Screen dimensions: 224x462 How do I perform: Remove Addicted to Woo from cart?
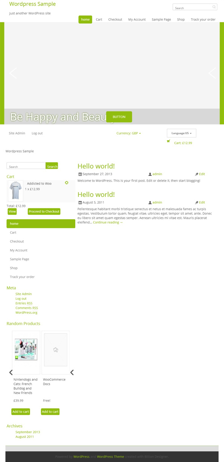pyautogui.click(x=66, y=183)
